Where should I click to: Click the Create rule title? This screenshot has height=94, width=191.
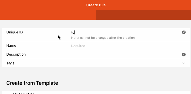coord(96,5)
